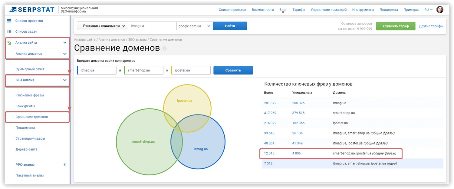Expand the Учитывать поддомены dropdown

click(102, 26)
